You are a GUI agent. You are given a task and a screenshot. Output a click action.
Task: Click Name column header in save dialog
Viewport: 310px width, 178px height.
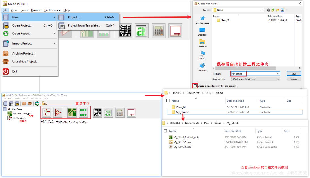217,16
